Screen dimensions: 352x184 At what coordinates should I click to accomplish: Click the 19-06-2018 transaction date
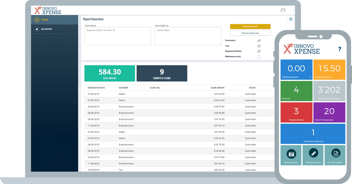click(93, 170)
